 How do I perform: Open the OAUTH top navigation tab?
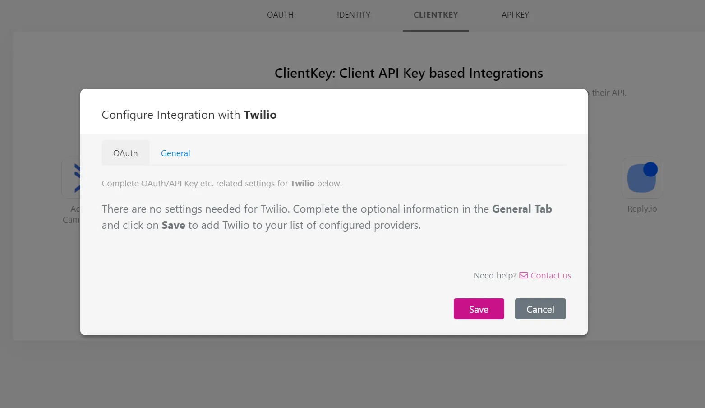point(280,15)
